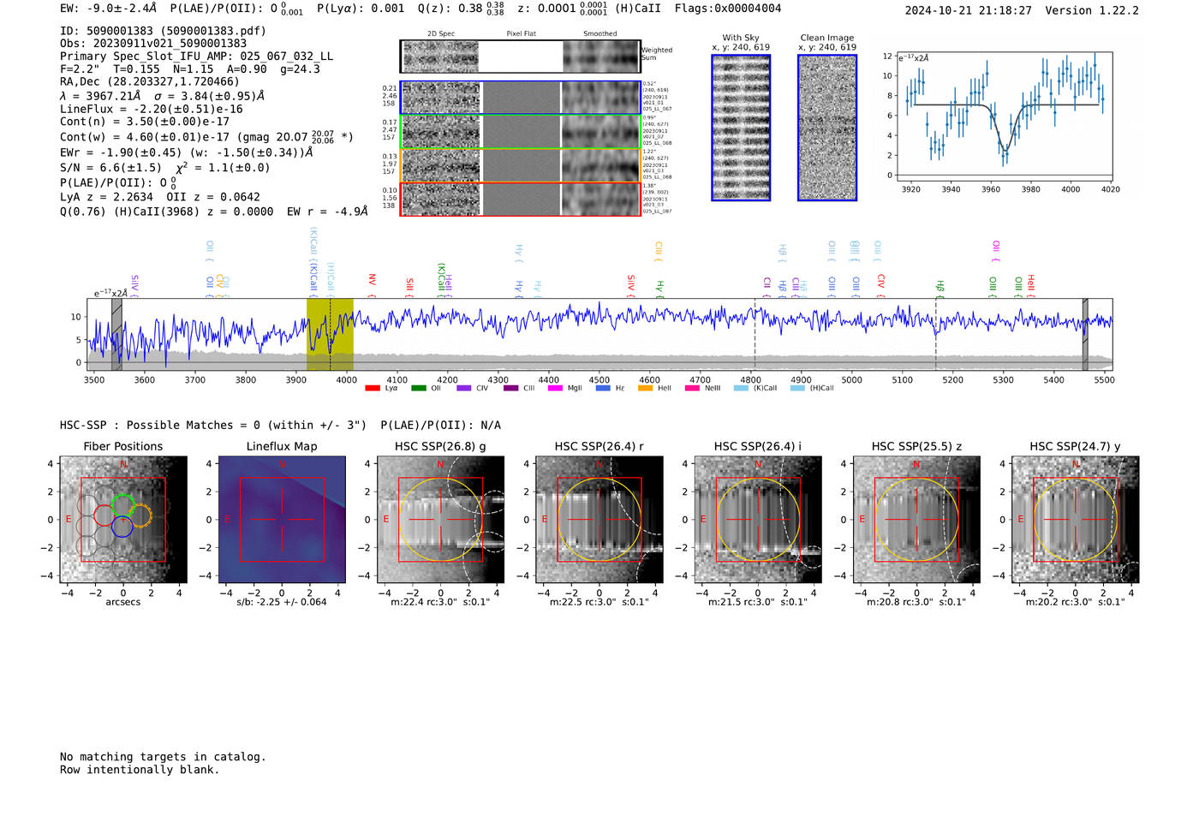Click the red Lyα legend swatch
Viewport: 1199px width, 816px height.
(x=372, y=388)
